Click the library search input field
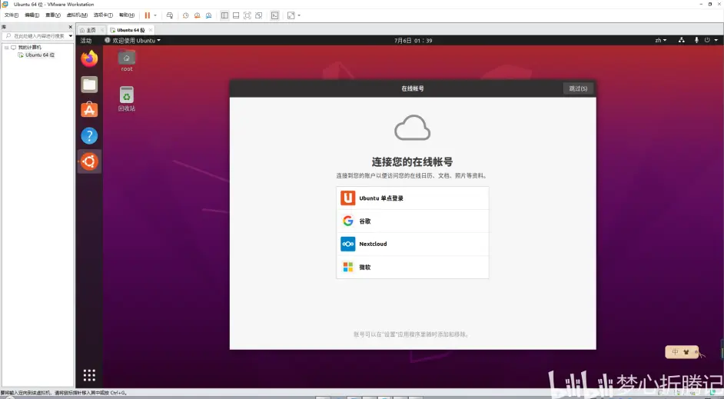The height and width of the screenshot is (399, 724). [x=36, y=35]
